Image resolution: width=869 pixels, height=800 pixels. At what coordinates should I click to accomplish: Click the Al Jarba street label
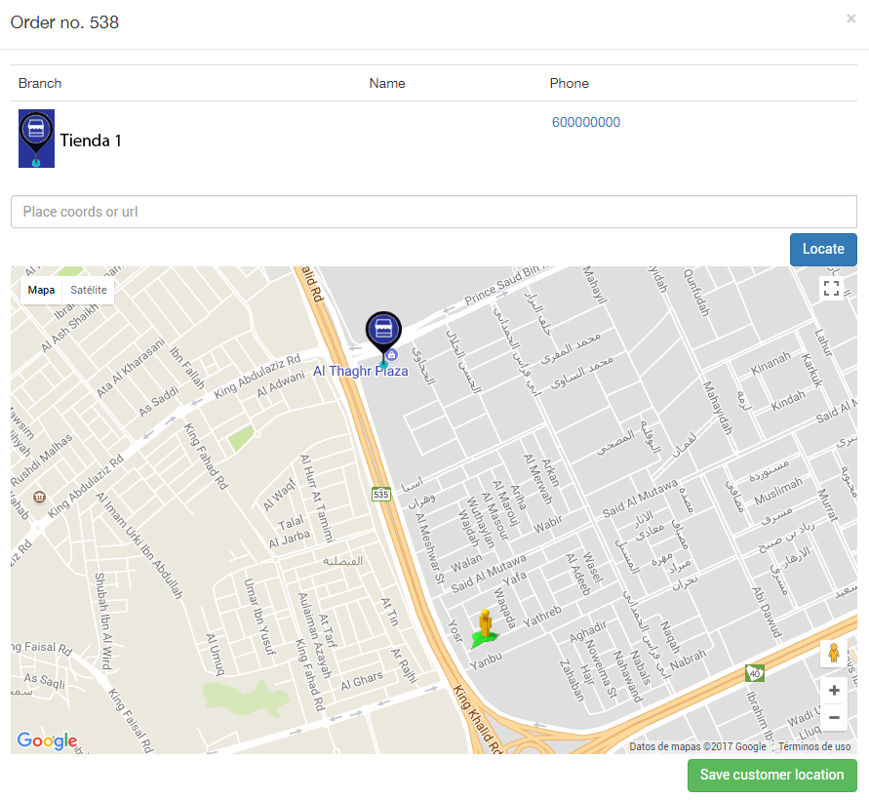point(290,540)
